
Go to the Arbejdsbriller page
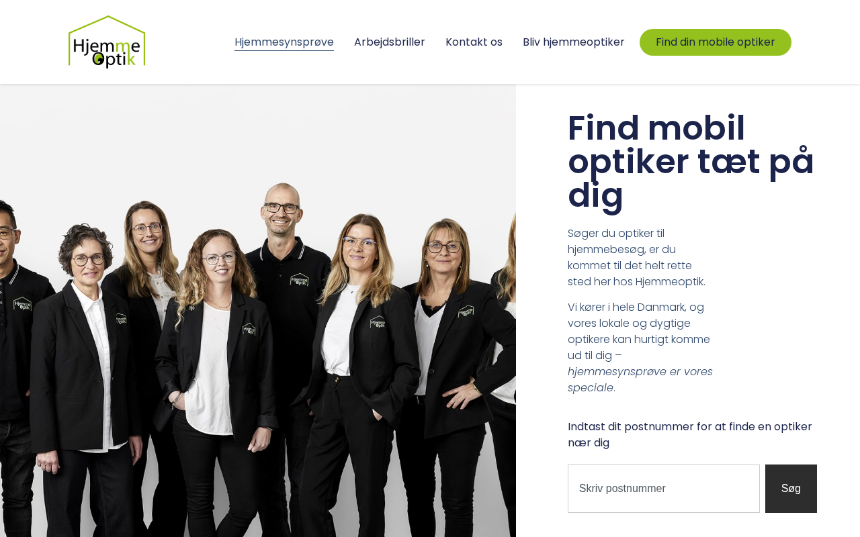[390, 42]
